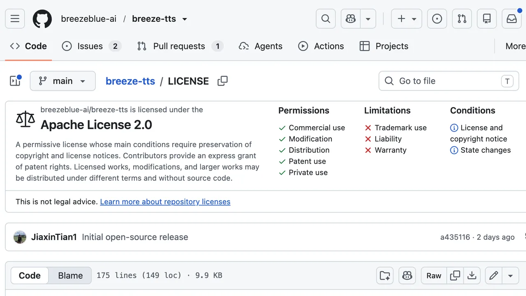
Task: Switch to the Agents tab
Action: 261,46
